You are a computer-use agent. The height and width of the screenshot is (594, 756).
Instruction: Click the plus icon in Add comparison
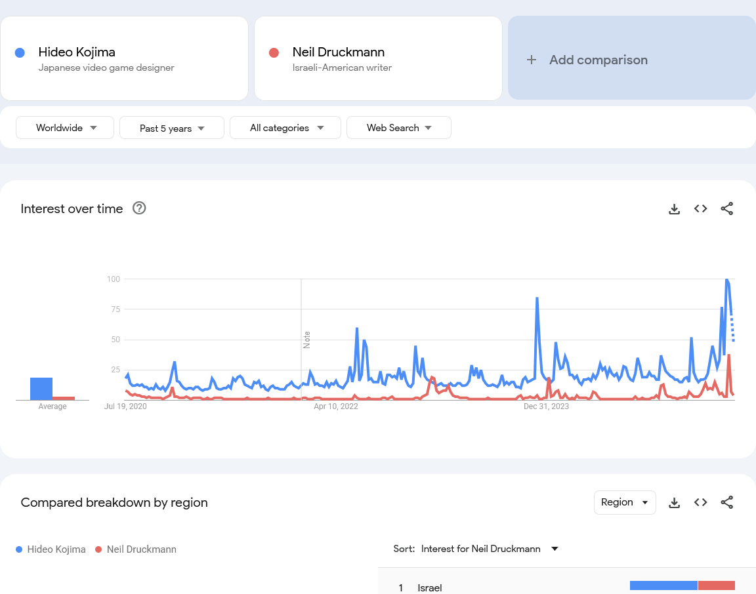click(x=532, y=60)
